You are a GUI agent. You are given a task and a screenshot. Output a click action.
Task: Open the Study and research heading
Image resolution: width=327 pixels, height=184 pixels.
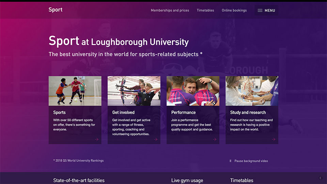(x=248, y=112)
